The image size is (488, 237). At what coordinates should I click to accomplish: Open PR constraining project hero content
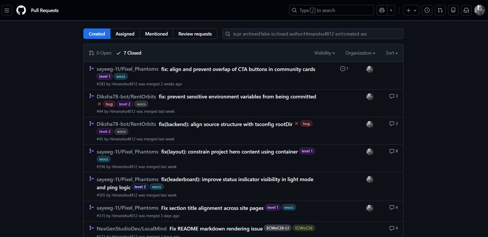pyautogui.click(x=230, y=152)
